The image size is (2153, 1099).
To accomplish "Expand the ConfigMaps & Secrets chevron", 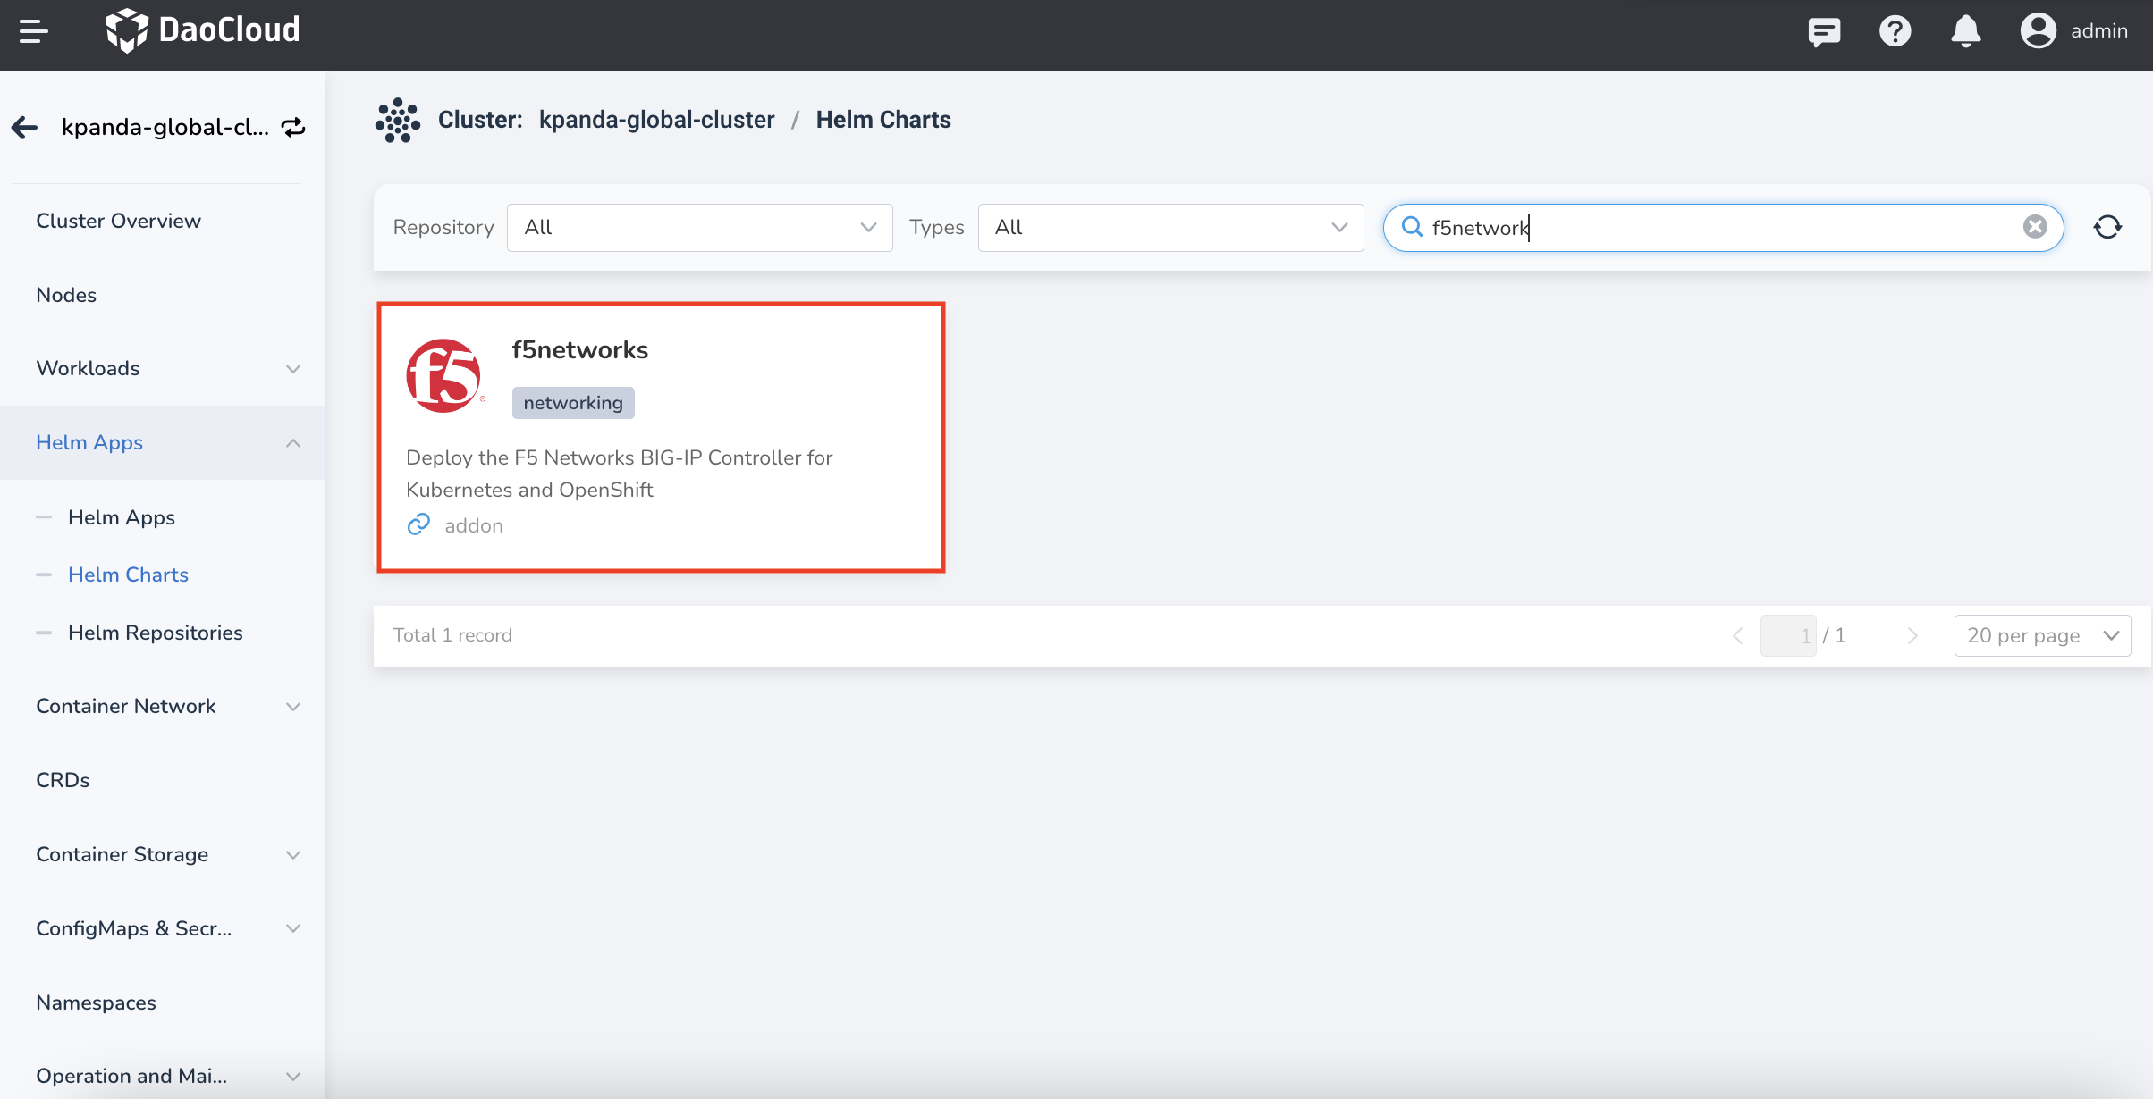I will pyautogui.click(x=292, y=929).
